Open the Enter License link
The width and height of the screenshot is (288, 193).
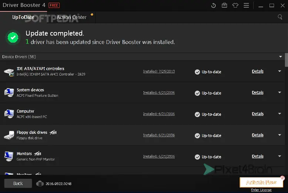tap(261, 190)
